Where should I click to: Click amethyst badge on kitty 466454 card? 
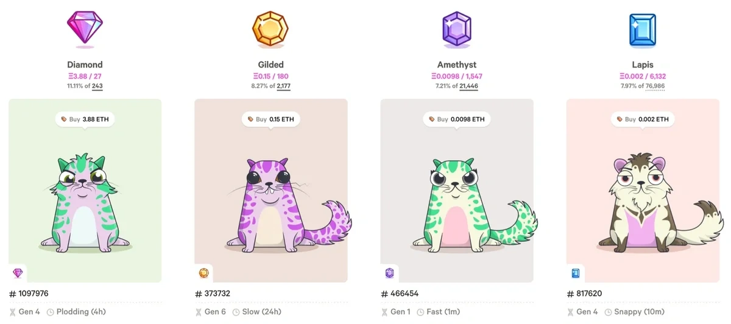point(389,273)
